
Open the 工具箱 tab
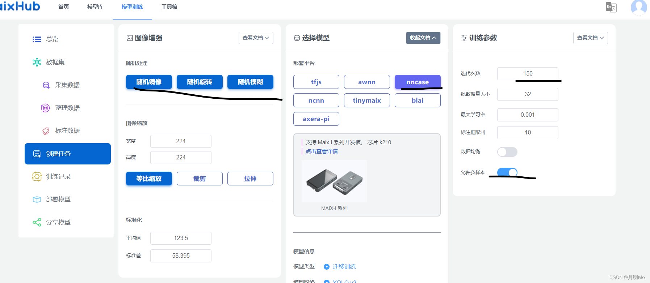[x=169, y=7]
